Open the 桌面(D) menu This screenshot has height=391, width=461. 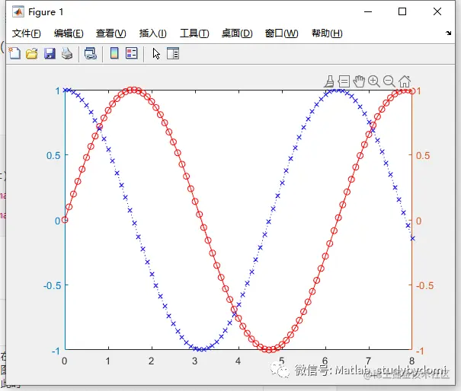point(237,33)
